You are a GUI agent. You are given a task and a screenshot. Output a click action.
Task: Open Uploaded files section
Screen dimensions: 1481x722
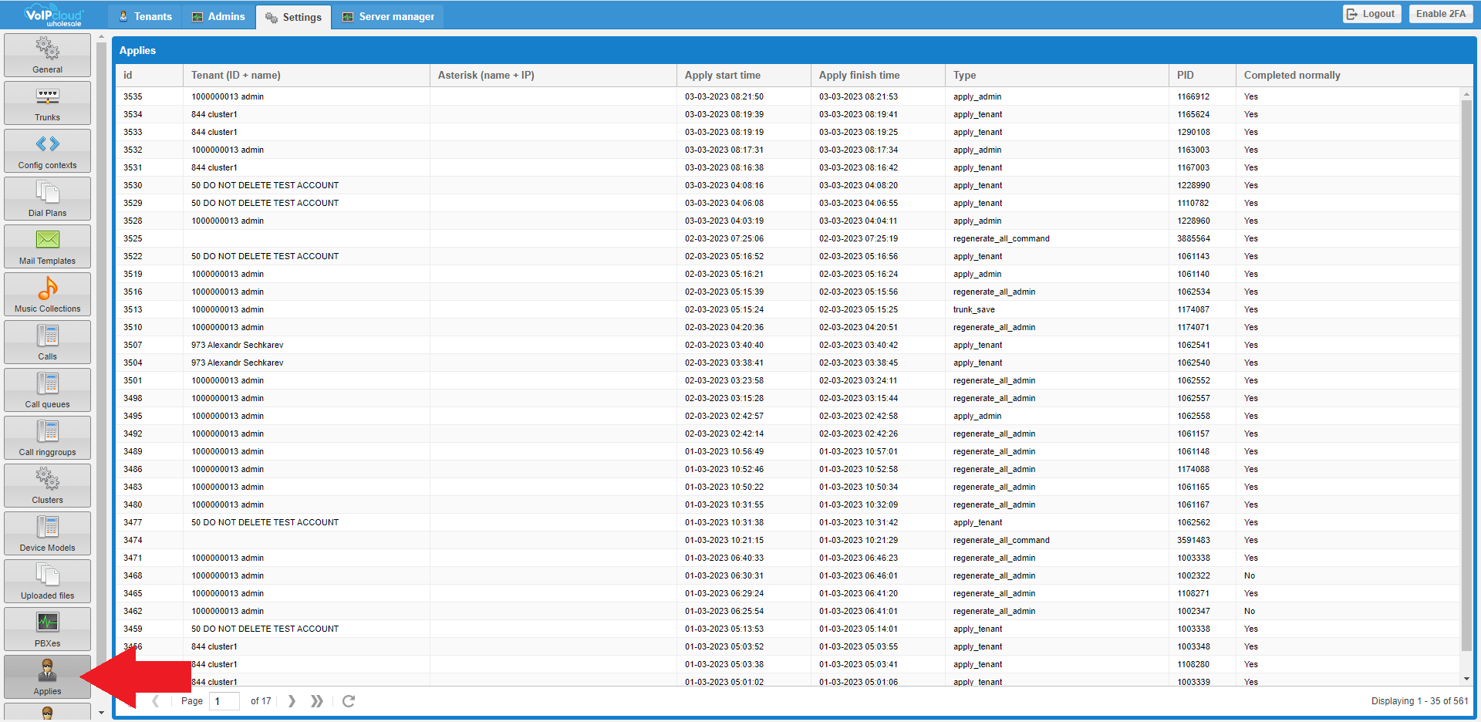[x=47, y=581]
